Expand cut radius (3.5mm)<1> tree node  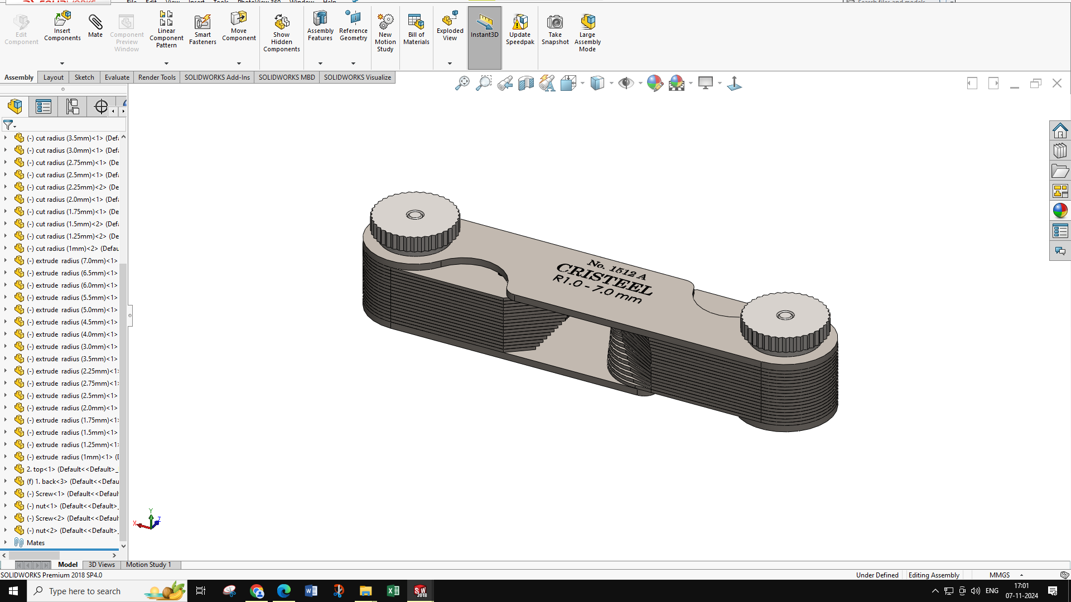click(x=6, y=138)
